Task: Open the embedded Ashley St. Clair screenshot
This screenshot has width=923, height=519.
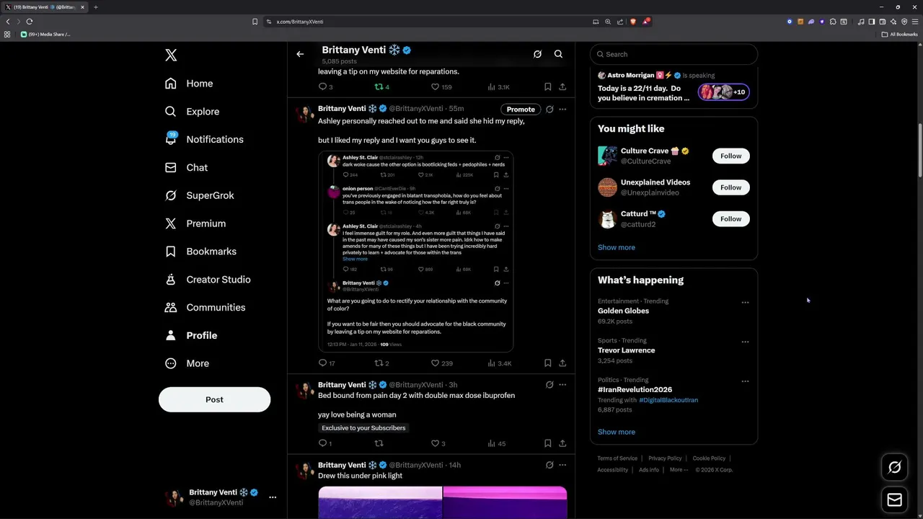Action: [415, 251]
